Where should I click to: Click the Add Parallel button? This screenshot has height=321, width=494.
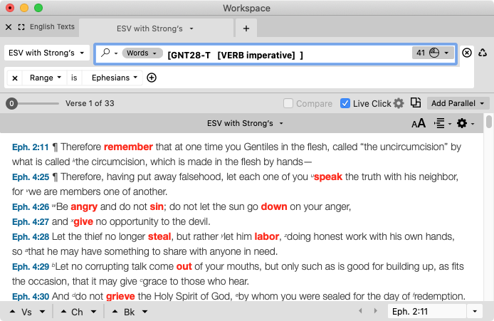tap(458, 103)
